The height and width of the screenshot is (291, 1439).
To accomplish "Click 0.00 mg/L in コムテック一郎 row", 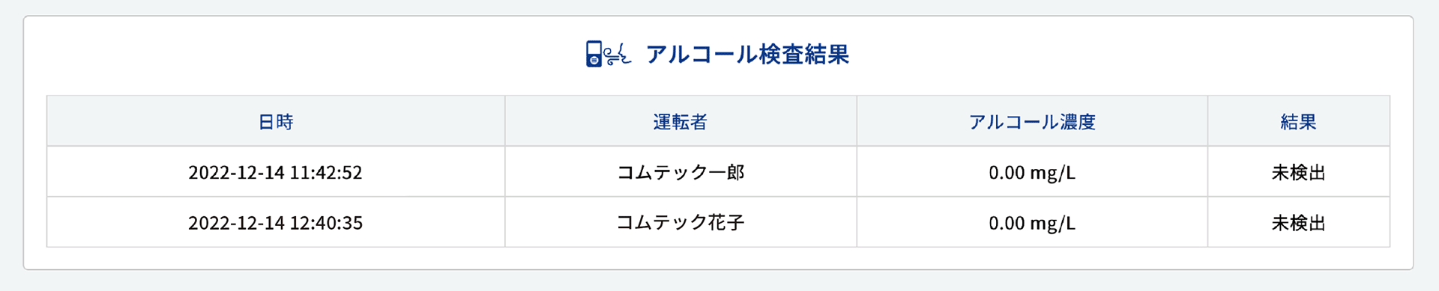I will [x=1032, y=173].
